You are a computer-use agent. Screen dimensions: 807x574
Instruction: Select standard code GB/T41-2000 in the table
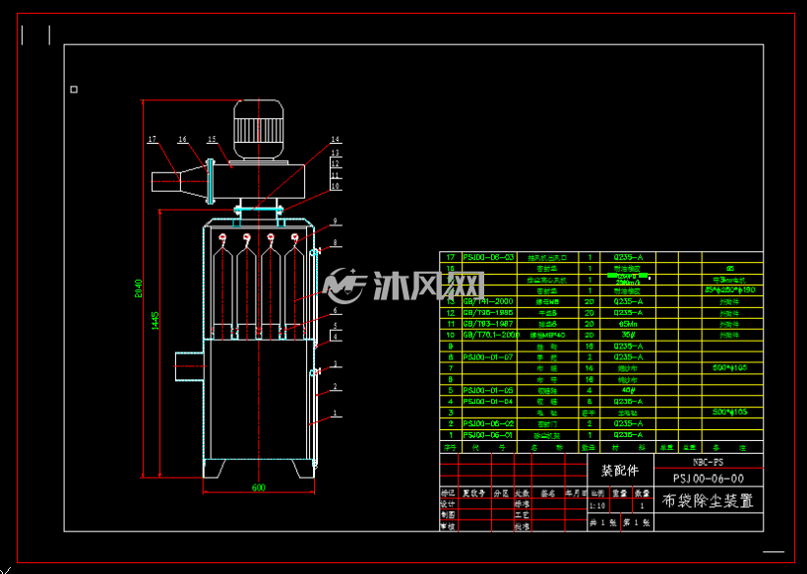pyautogui.click(x=488, y=301)
